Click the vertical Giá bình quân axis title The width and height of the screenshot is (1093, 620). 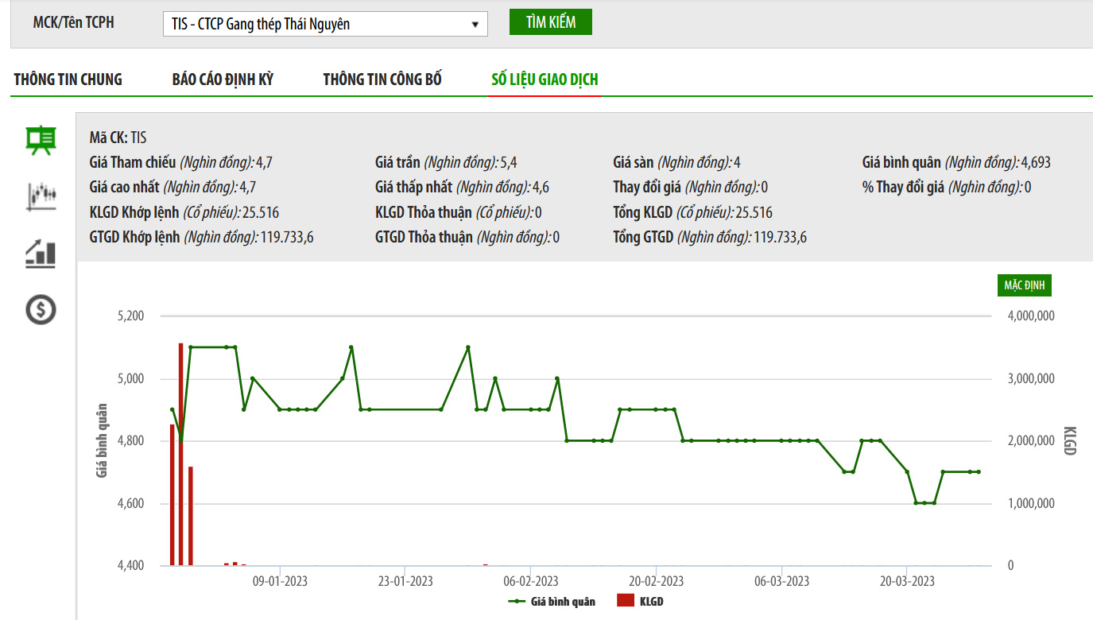pos(102,441)
